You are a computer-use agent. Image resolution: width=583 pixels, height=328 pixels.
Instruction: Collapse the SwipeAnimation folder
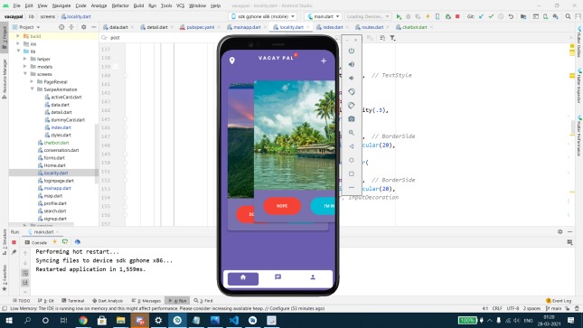coord(32,89)
